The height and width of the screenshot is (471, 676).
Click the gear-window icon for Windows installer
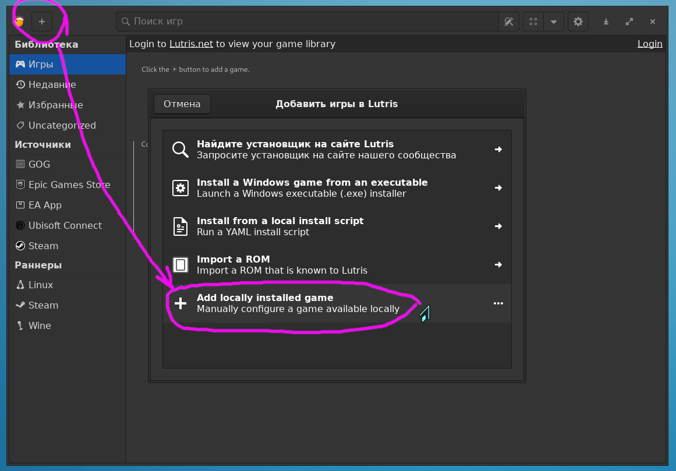(x=180, y=188)
